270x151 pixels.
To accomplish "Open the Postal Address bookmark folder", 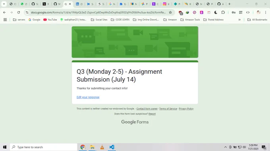I will point(213,20).
